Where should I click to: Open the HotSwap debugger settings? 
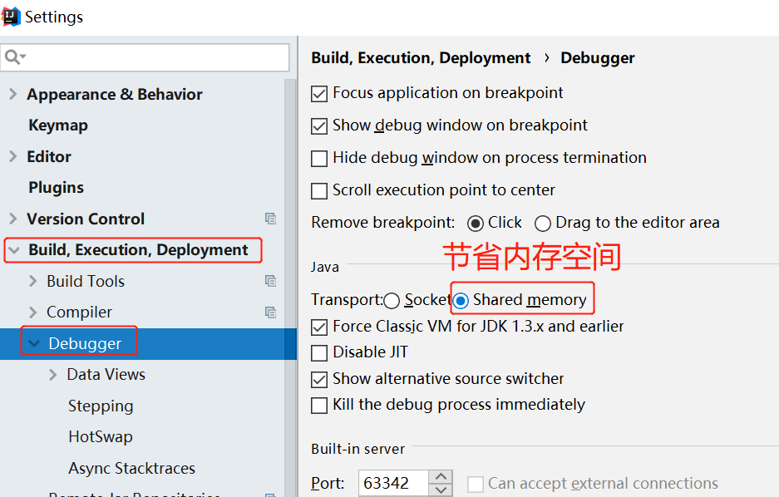(101, 436)
